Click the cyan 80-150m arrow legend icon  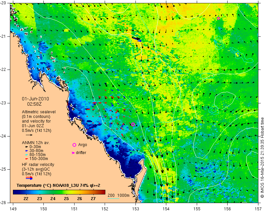(26, 155)
